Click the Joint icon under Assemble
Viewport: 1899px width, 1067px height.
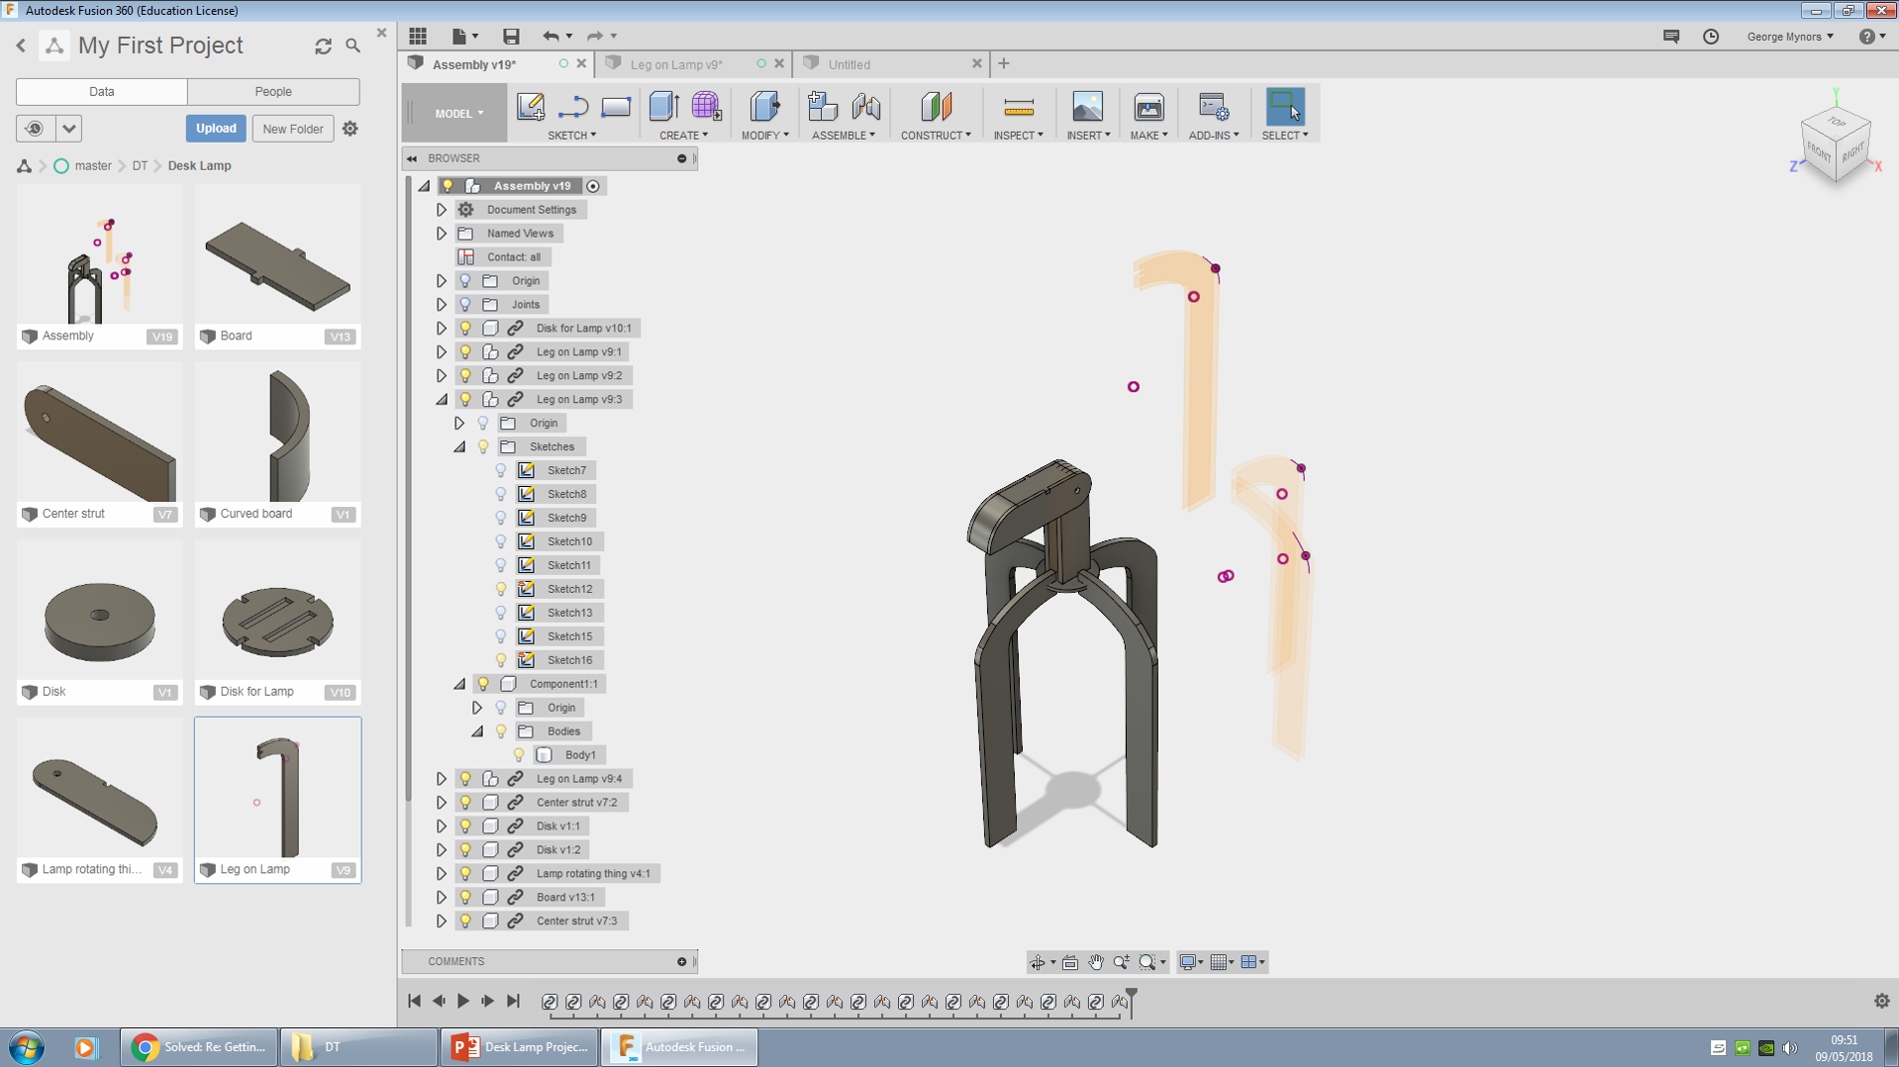click(x=866, y=107)
